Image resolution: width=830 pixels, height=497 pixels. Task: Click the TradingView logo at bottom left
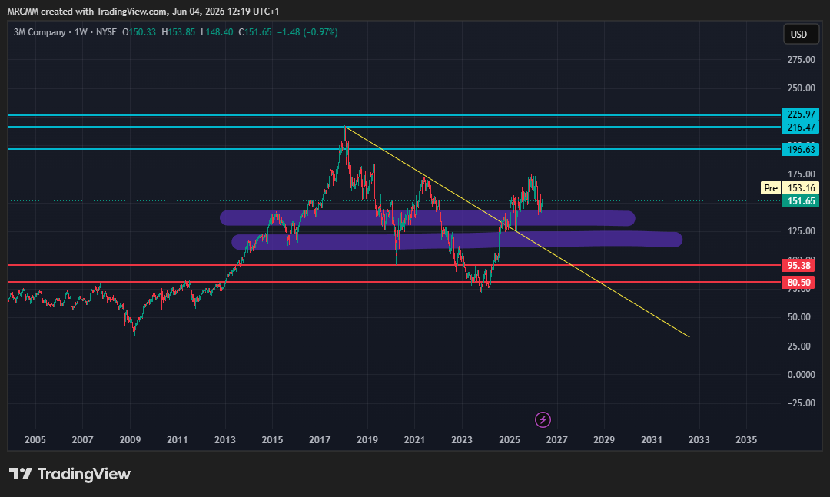70,474
